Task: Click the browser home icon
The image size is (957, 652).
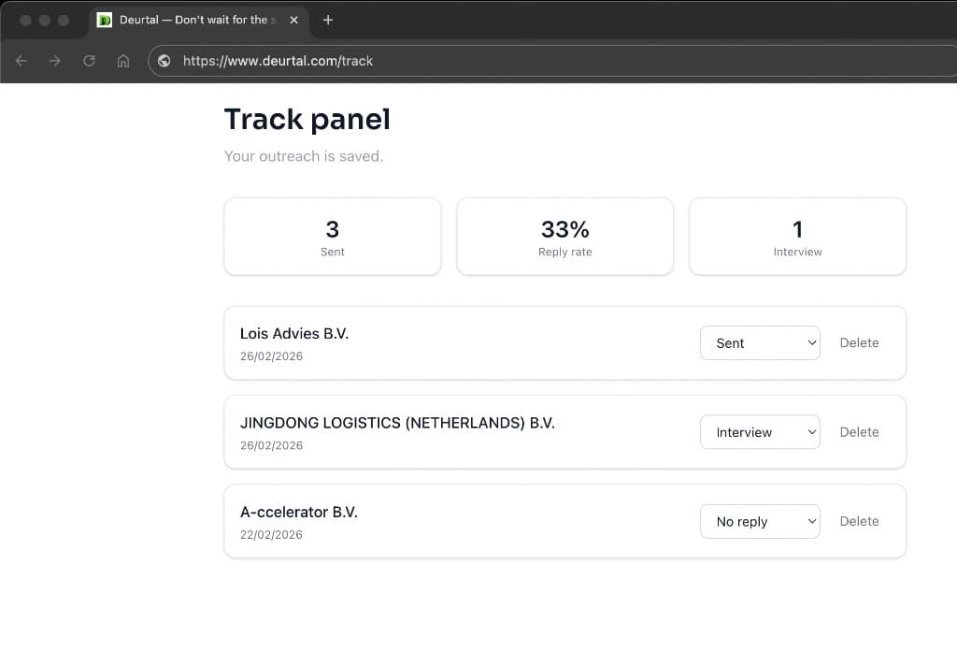Action: point(122,60)
